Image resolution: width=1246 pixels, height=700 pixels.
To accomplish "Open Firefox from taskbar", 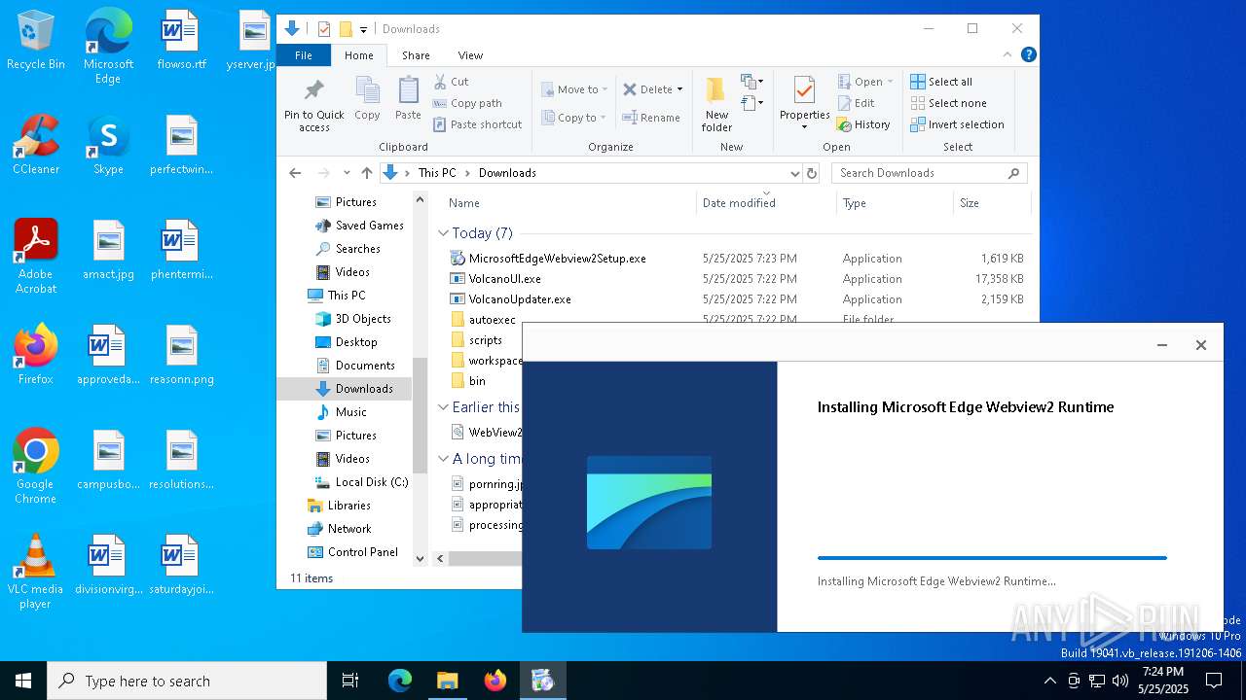I will point(495,681).
